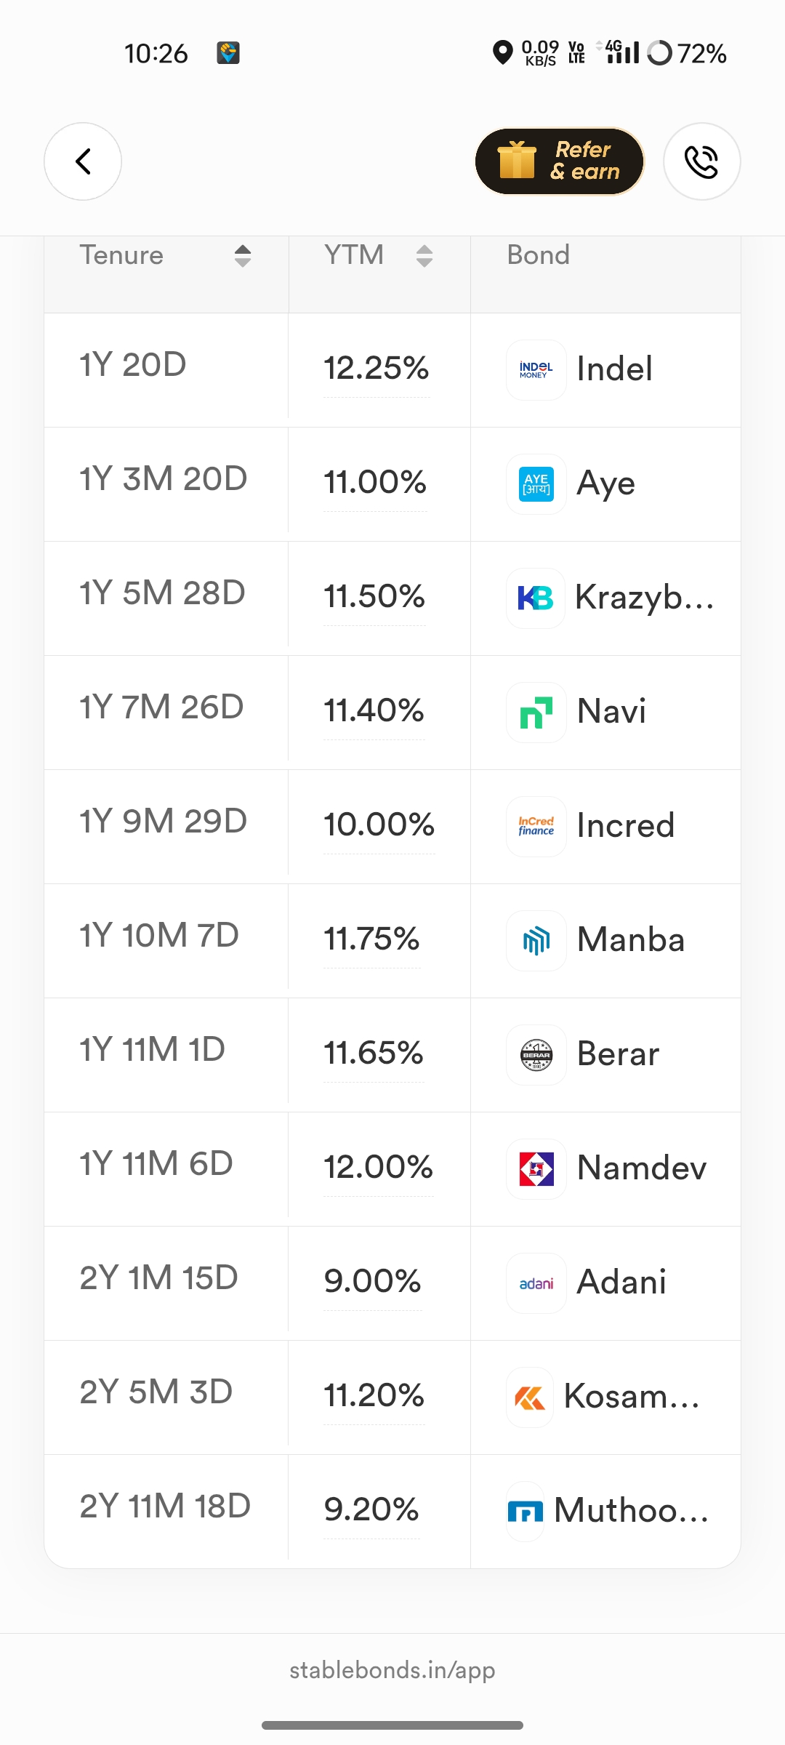Open the Refer & earn banner
This screenshot has width=785, height=1745.
click(559, 161)
